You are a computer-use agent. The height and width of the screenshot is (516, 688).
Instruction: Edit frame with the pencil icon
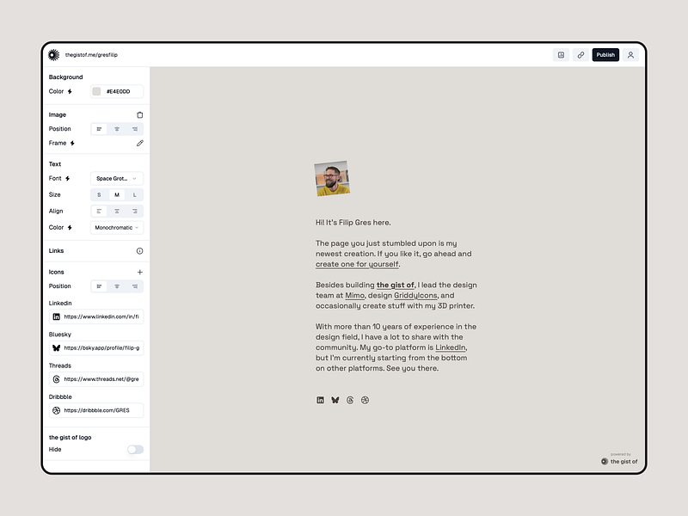[x=139, y=143]
